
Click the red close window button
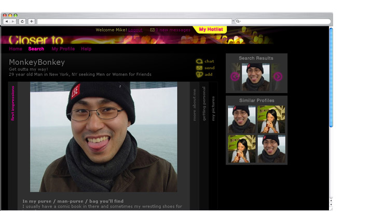[x=5, y=15]
